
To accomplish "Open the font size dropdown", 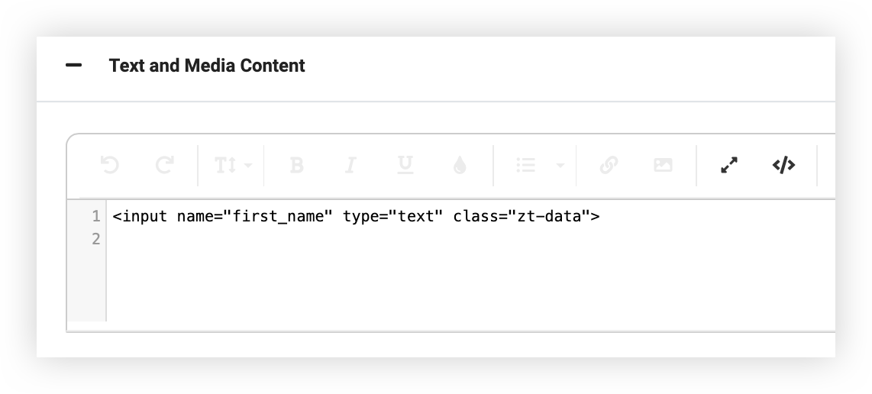I will click(x=231, y=165).
